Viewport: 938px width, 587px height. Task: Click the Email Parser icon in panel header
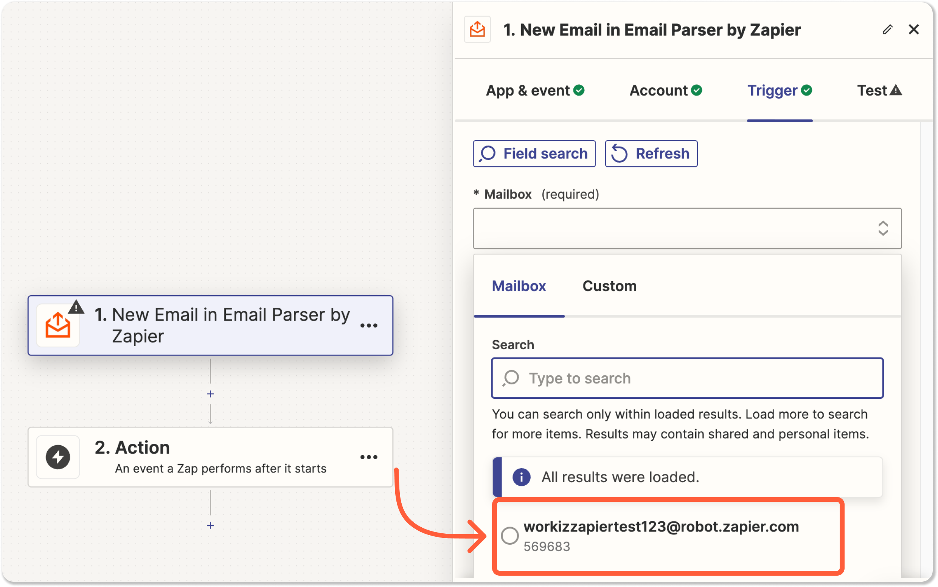point(477,29)
